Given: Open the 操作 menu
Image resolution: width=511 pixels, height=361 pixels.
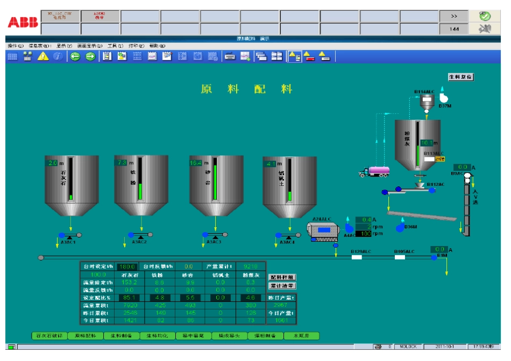Looking at the screenshot, I should coord(15,46).
